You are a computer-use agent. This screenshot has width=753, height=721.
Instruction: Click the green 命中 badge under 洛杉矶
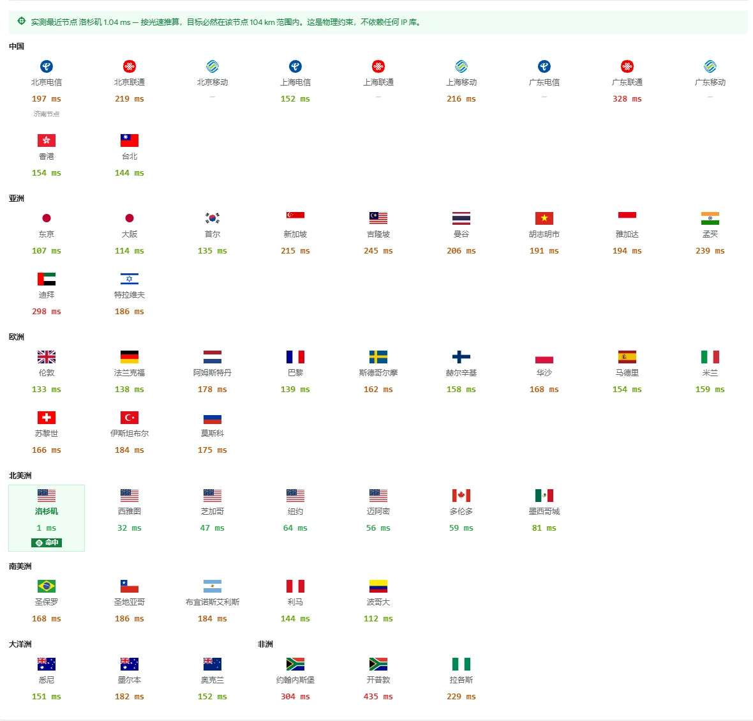pos(47,543)
